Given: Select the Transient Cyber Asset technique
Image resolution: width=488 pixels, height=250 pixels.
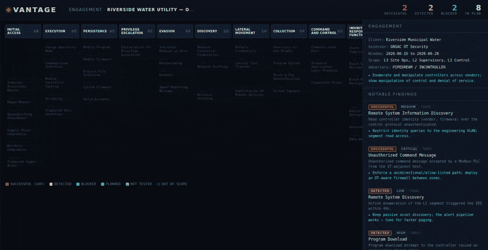Looking at the screenshot, I should coord(23,163).
